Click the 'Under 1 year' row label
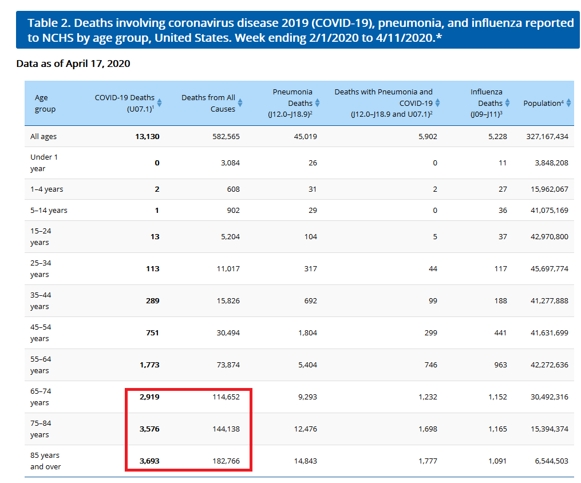Viewport: 581px width, 483px height. [44, 163]
